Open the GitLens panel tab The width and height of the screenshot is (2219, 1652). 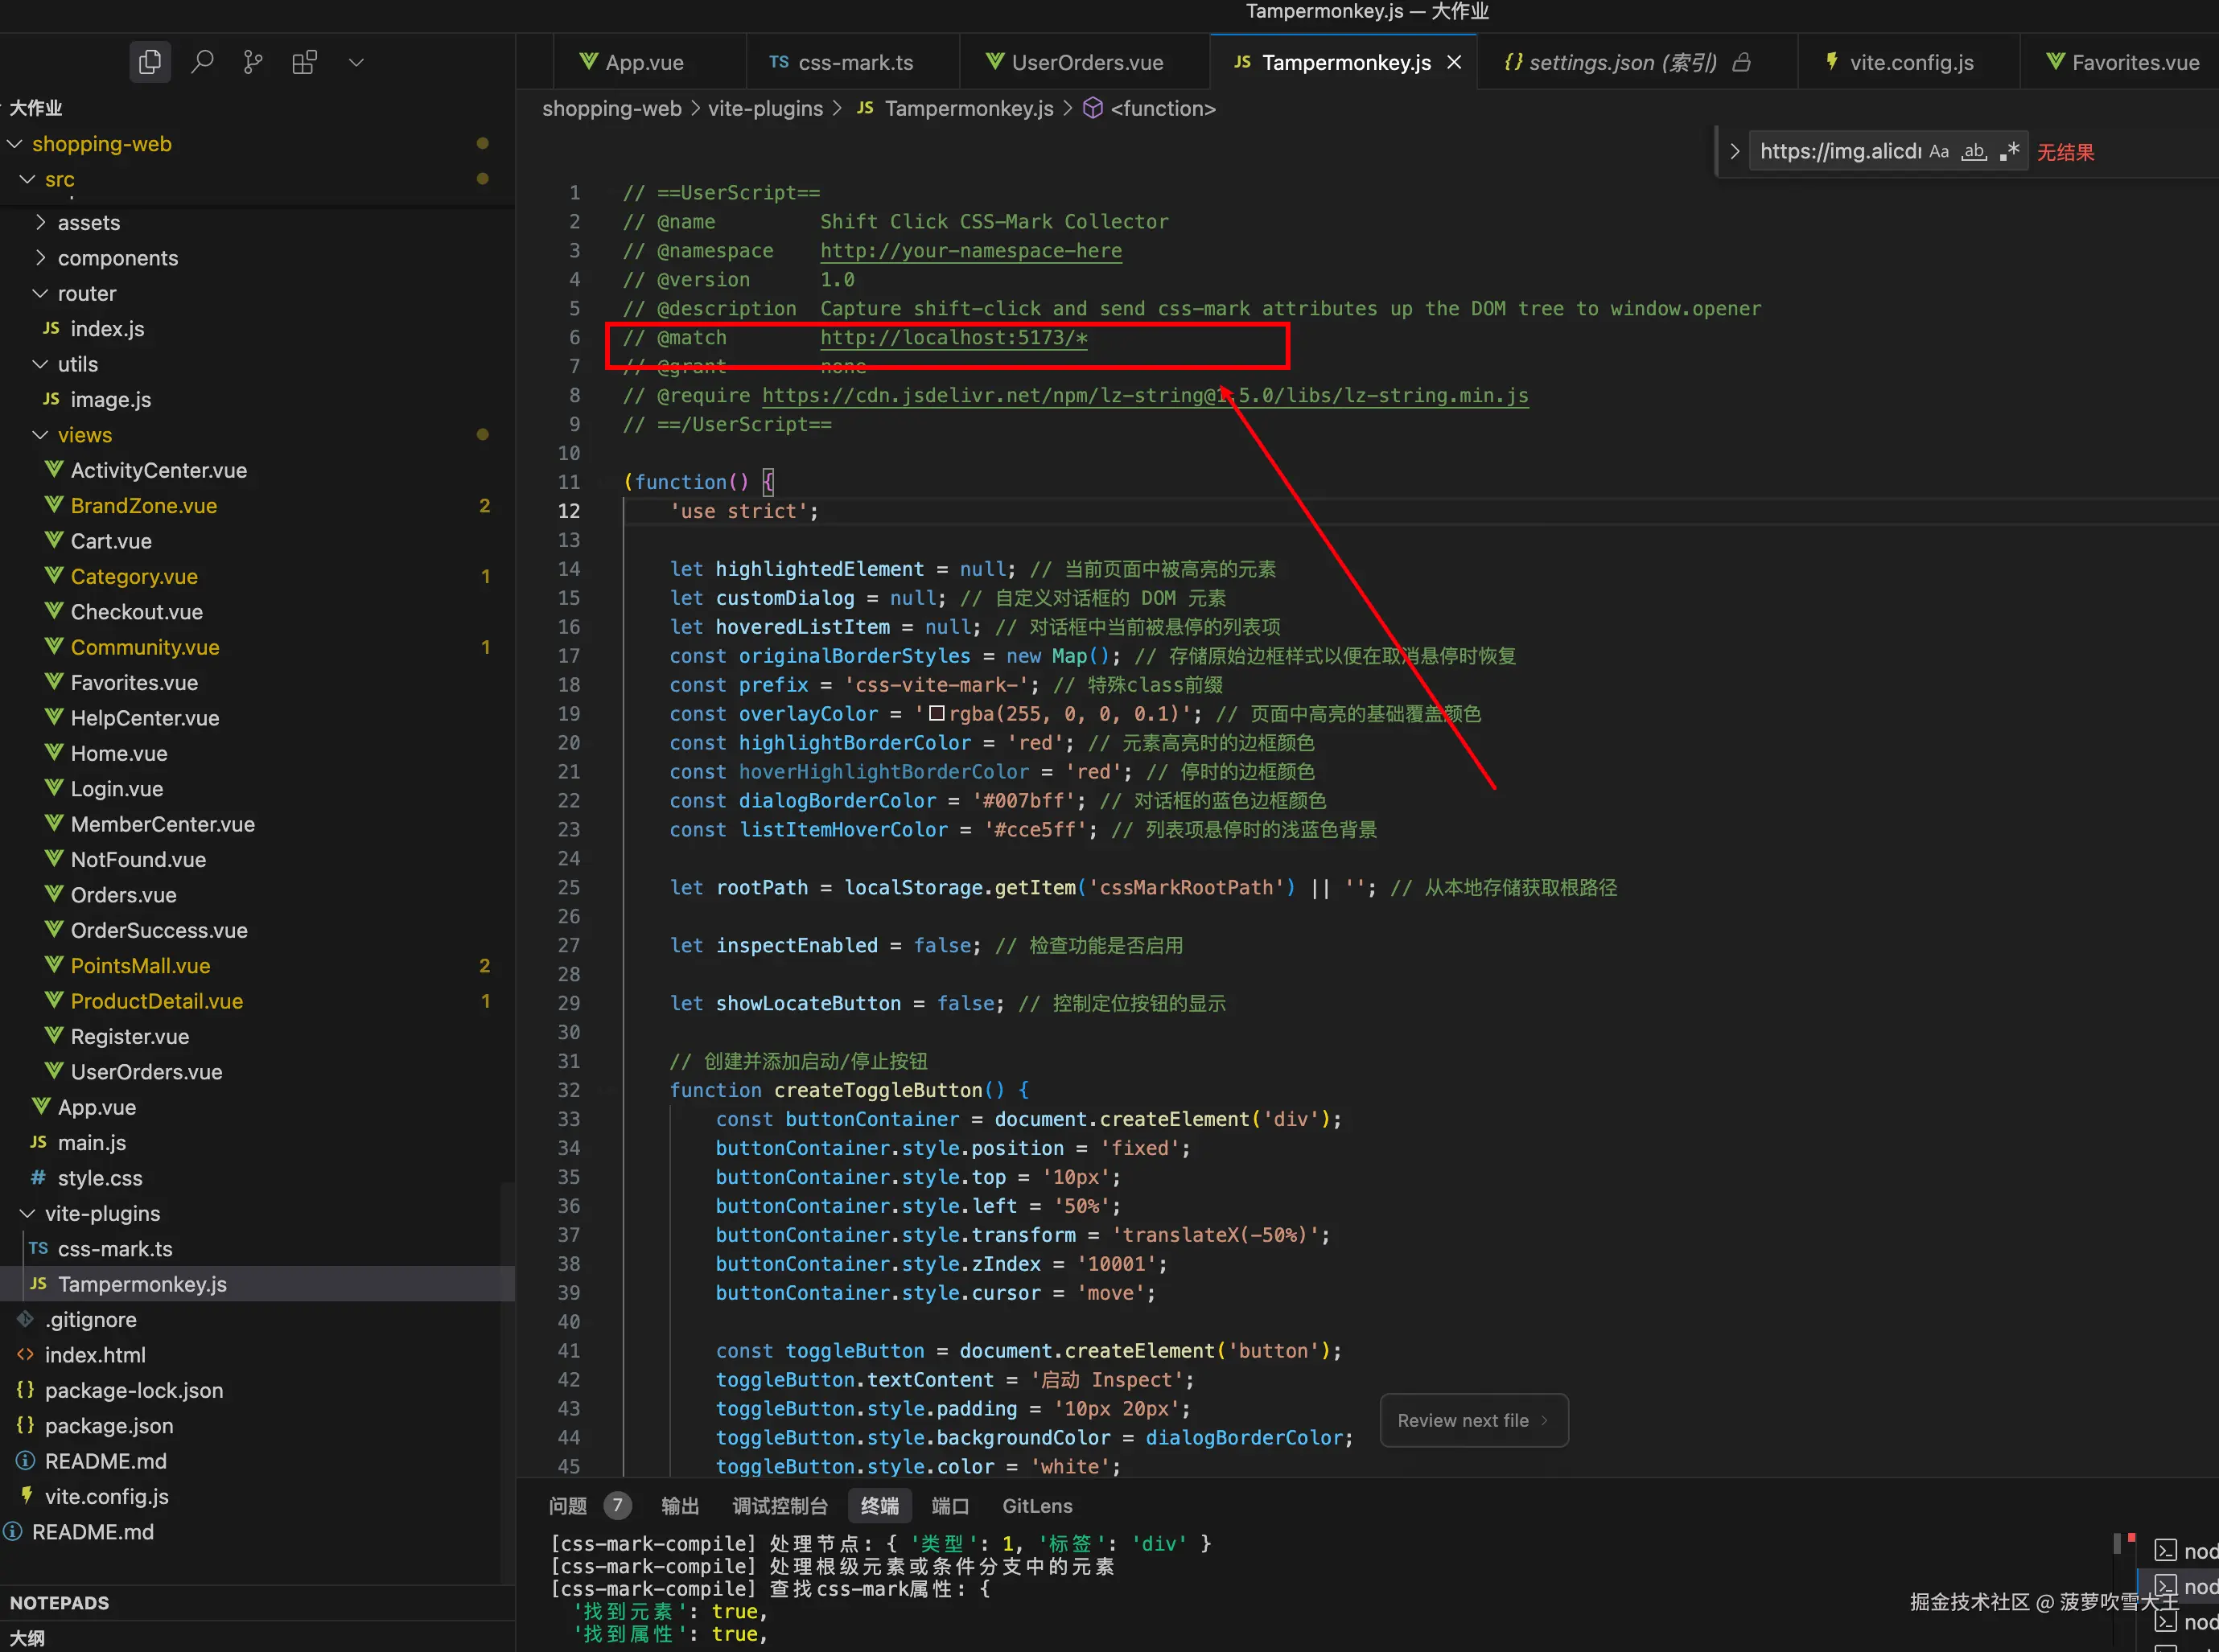pos(1036,1506)
